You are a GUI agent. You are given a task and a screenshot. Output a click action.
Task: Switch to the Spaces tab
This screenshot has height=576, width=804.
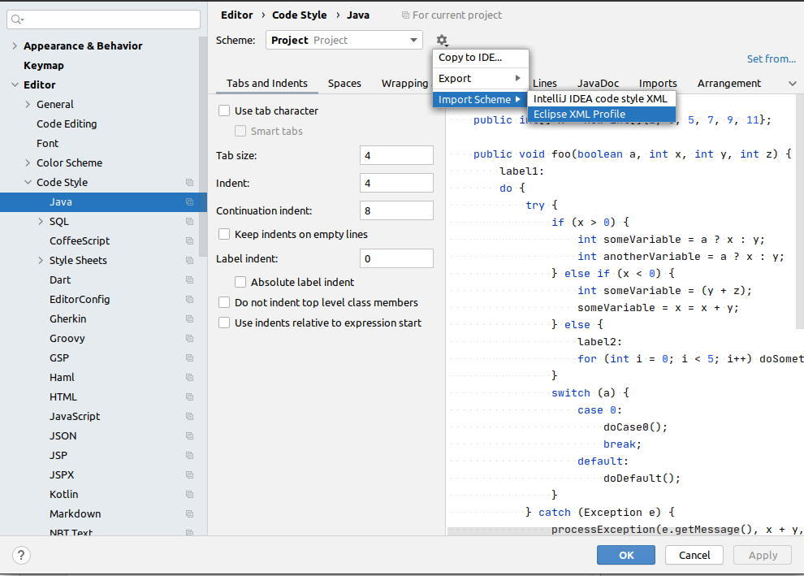pos(344,84)
